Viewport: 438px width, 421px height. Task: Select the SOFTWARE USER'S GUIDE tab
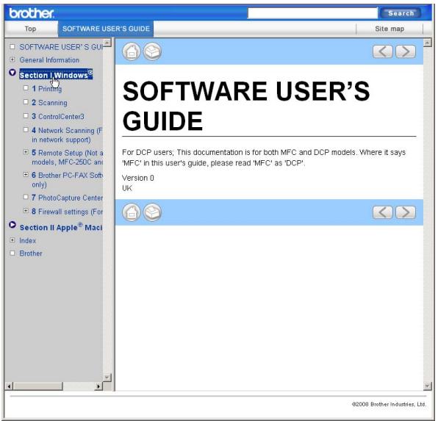pos(106,29)
